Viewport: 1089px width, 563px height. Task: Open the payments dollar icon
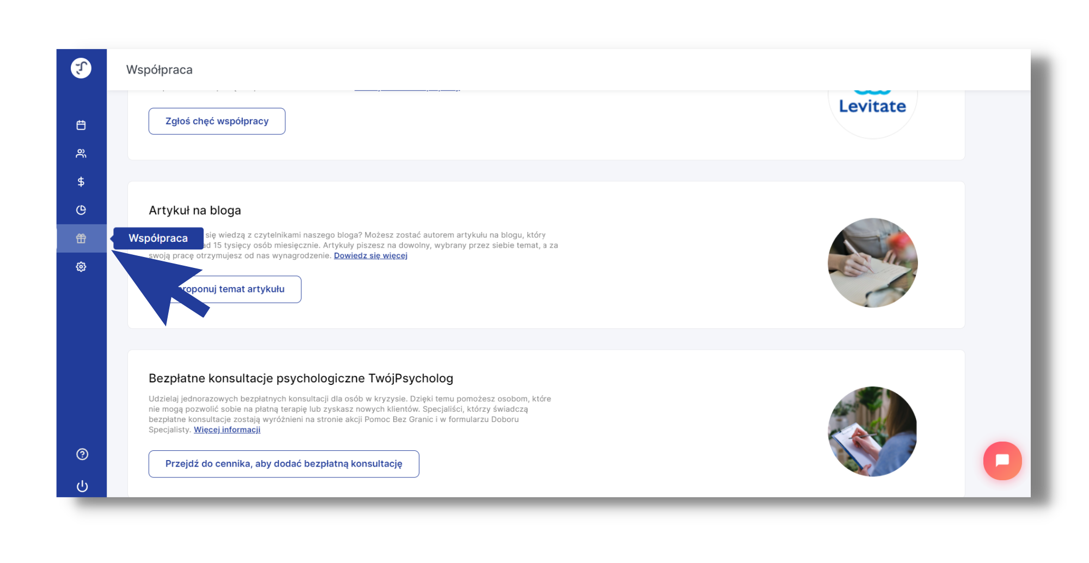pos(81,182)
